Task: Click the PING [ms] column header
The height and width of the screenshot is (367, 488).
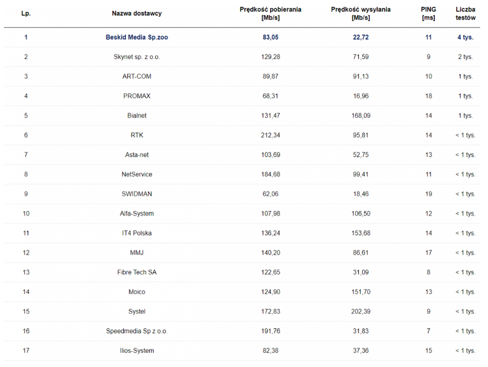Action: (428, 13)
